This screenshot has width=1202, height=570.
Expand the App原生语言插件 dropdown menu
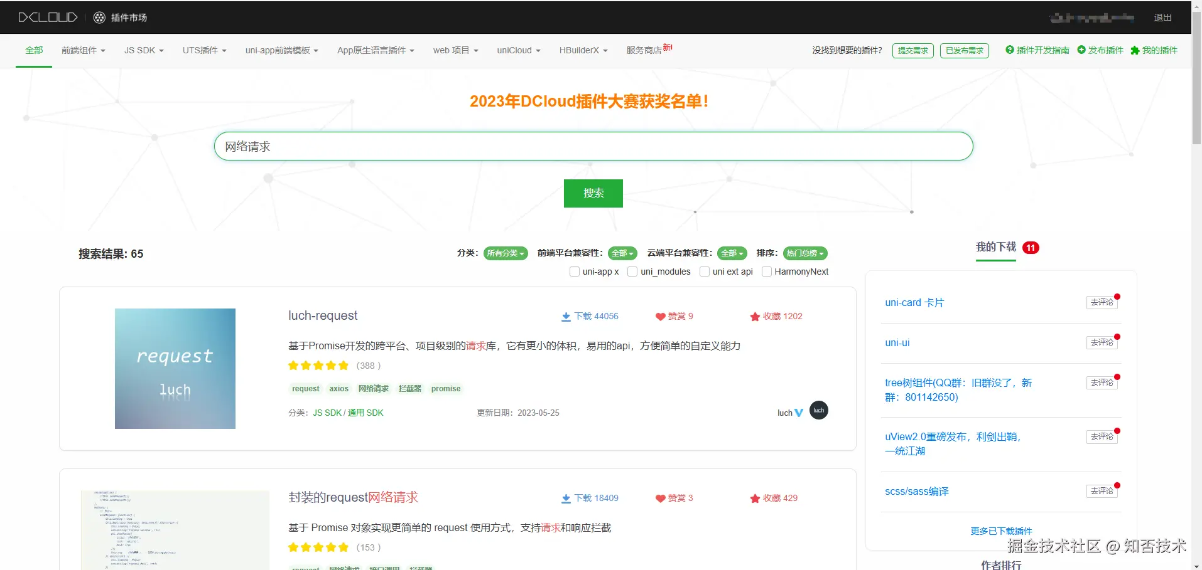(x=376, y=50)
